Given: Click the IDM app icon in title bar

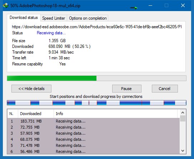Looking at the screenshot, I should click(x=6, y=5).
